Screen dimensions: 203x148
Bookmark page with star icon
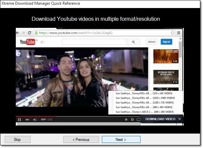pos(172,33)
